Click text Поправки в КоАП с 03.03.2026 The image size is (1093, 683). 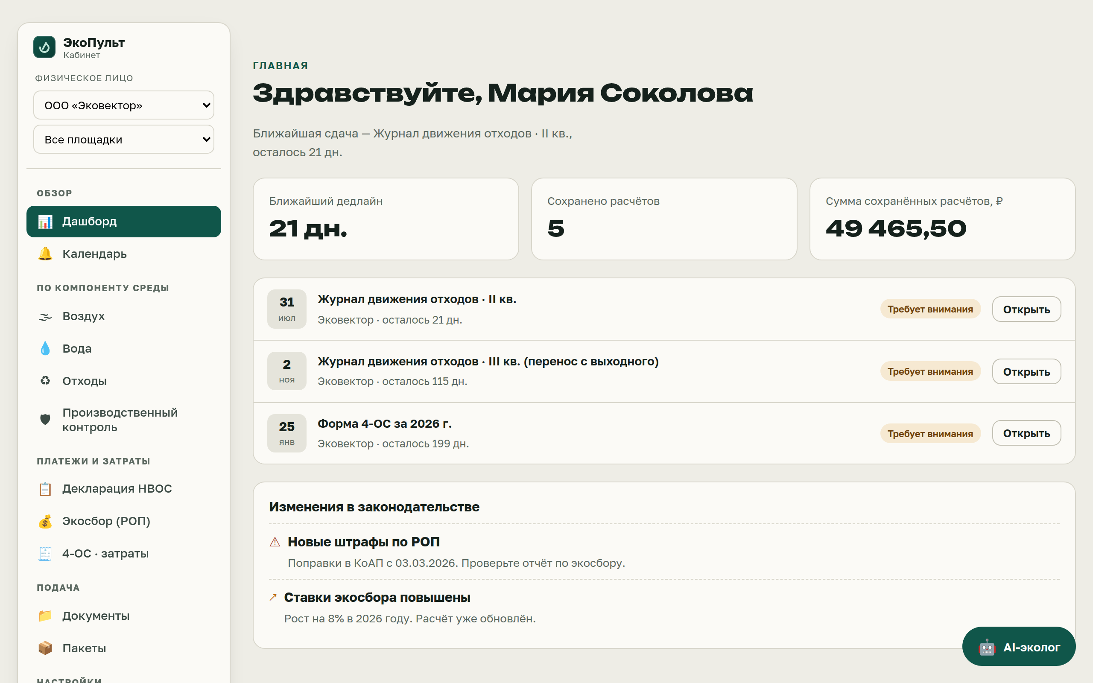coord(373,563)
